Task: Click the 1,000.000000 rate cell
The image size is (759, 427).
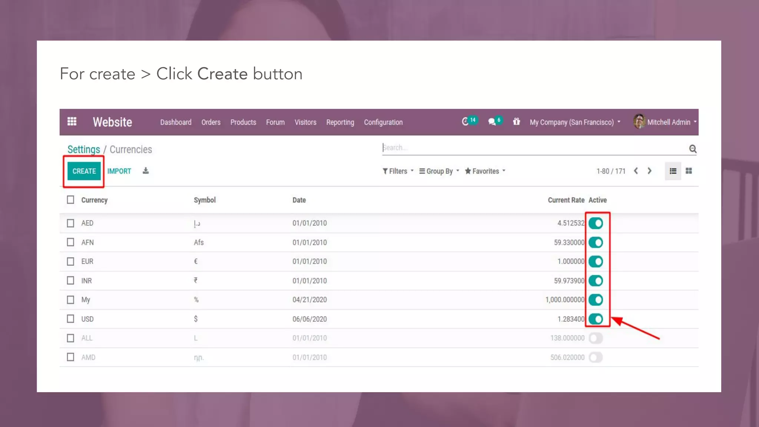Action: [565, 300]
